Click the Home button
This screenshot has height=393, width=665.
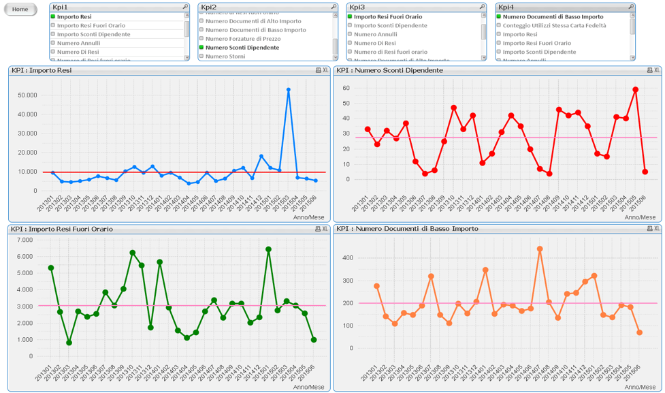tap(19, 10)
